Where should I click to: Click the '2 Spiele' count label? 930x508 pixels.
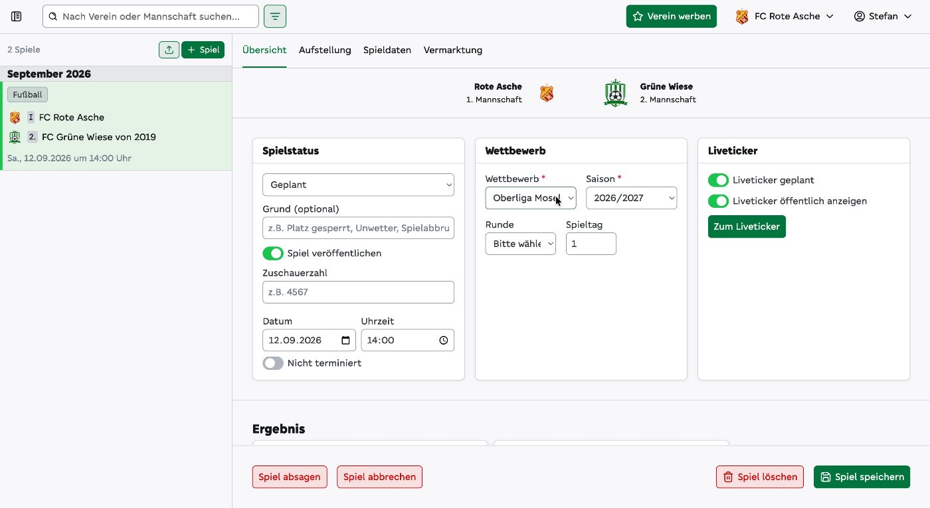[24, 50]
